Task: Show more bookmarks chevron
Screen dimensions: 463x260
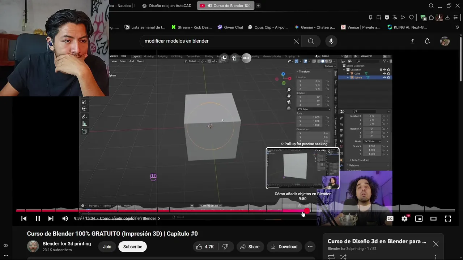Action: [x=457, y=27]
